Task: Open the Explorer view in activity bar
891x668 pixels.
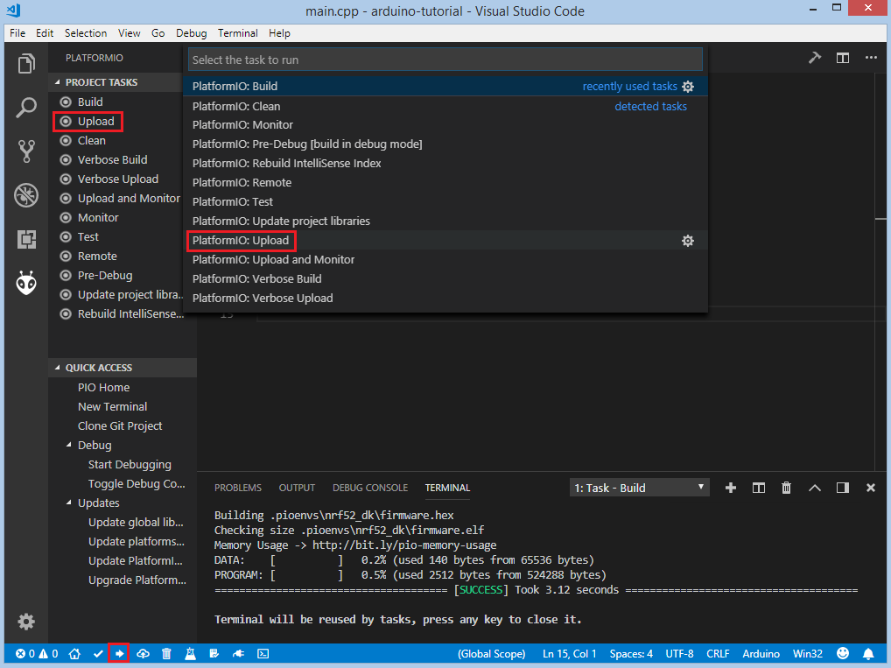Action: (26, 63)
